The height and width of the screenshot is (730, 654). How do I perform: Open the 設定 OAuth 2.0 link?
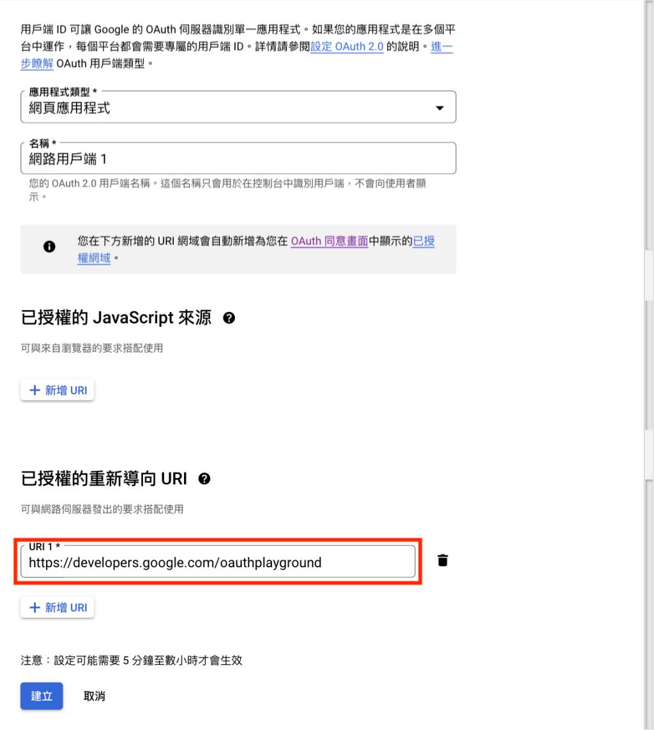347,47
